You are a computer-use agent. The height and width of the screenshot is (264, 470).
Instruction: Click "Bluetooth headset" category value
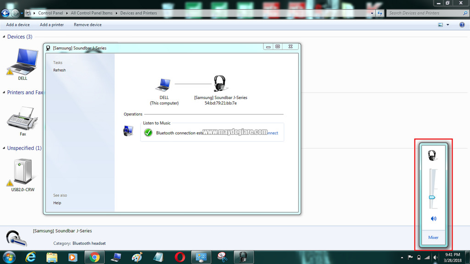tap(89, 243)
